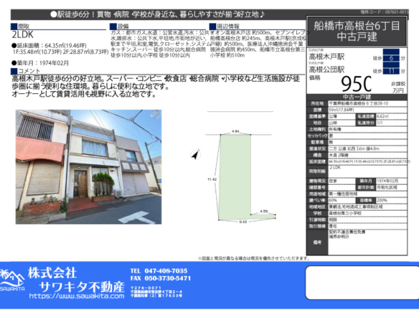Viewport: 419px width, 314px height.
Task: Click the FAX 050-3730-5471 number
Action: [161, 278]
